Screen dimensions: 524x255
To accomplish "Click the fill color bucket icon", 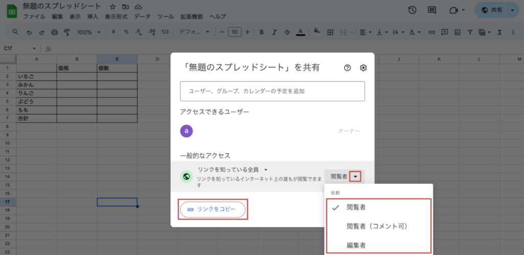I will (x=316, y=32).
